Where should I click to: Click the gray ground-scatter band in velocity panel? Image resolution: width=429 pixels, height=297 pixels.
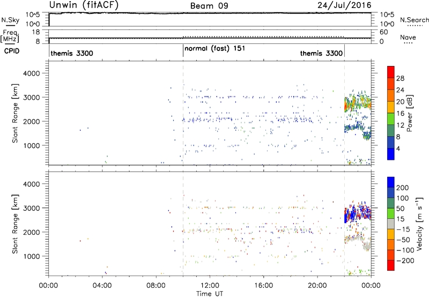358,241
